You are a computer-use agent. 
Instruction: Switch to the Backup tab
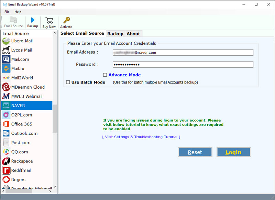point(115,34)
